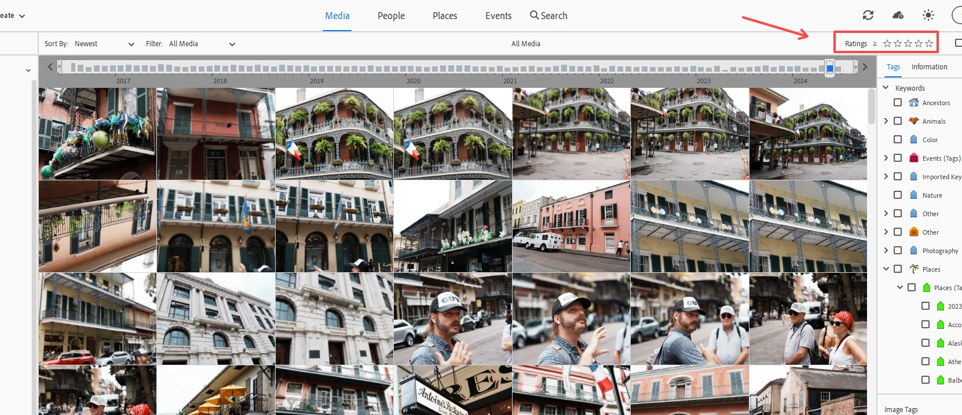Click the sync refresh icon
The image size is (962, 415).
pos(868,15)
